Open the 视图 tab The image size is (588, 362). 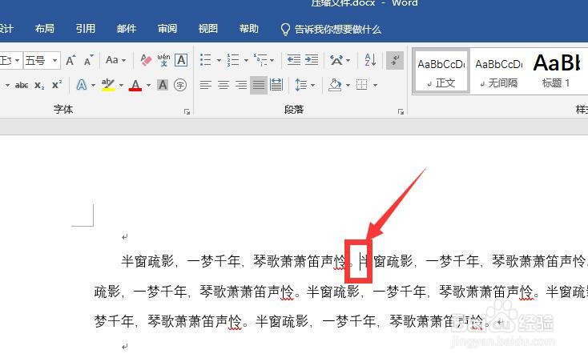click(208, 29)
